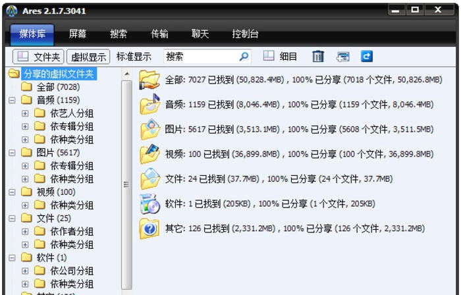
Task: Toggle the 细目 details panel
Action: [x=280, y=56]
